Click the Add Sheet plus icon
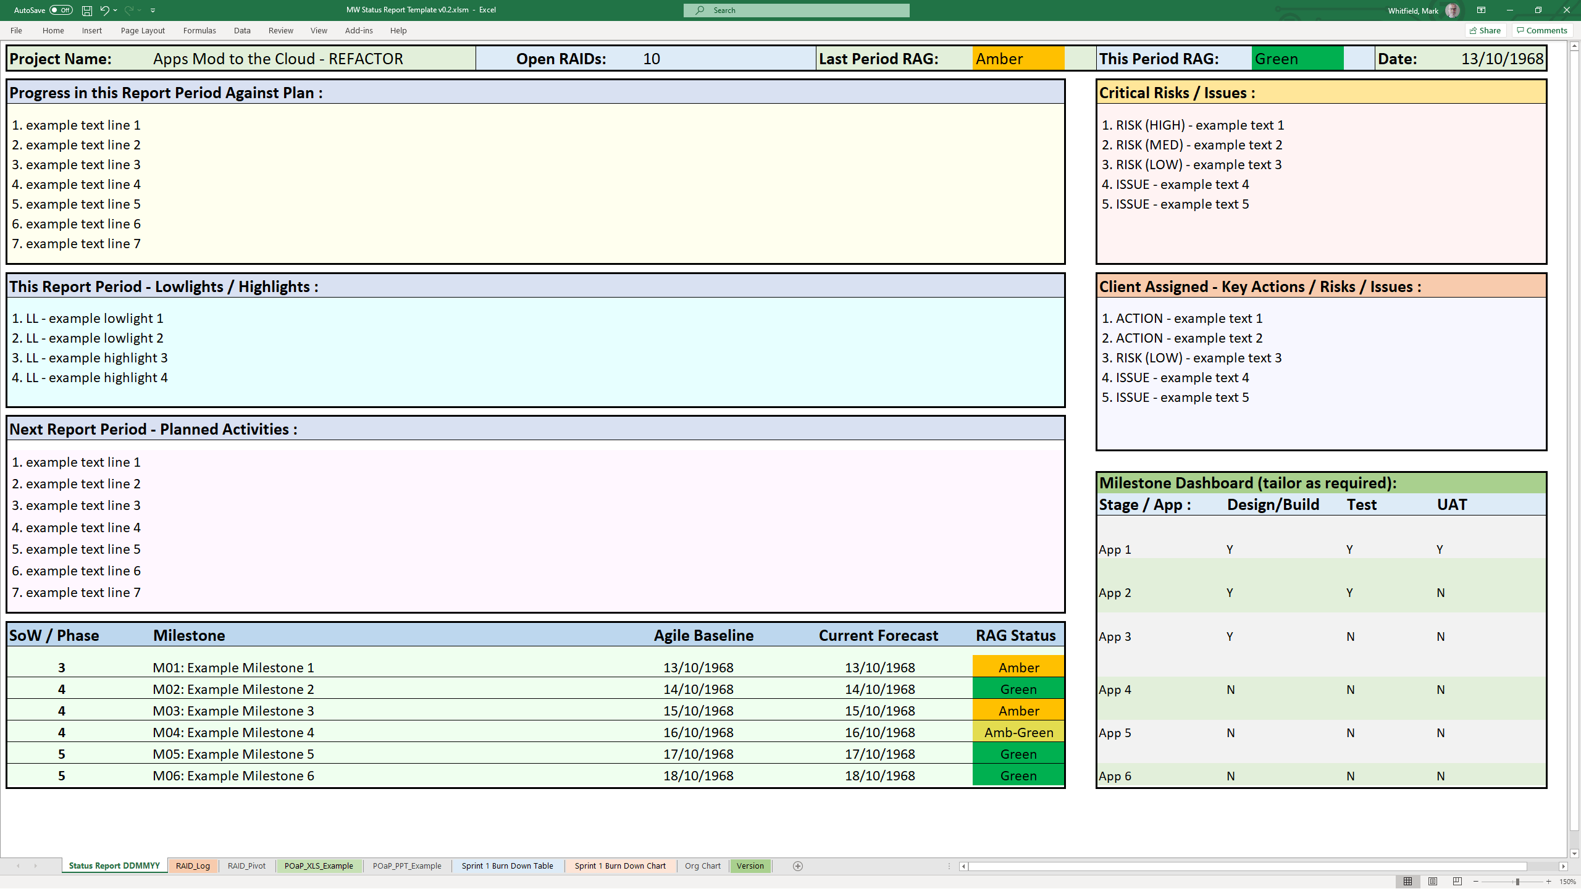Viewport: 1581px width, 889px height. [798, 865]
